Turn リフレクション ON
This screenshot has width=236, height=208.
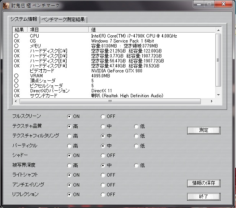pos(69,195)
